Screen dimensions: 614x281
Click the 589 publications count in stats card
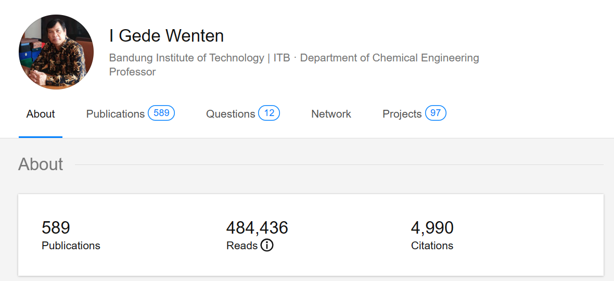[x=56, y=228]
